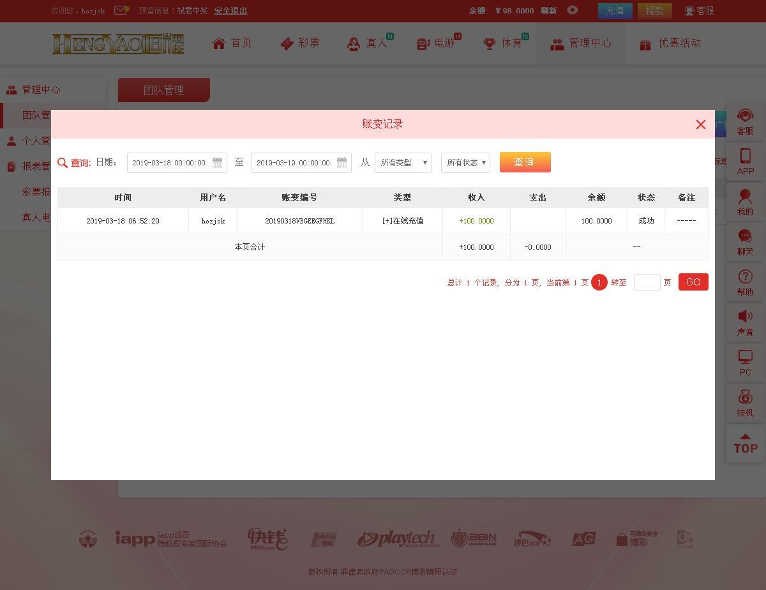Screen dimensions: 766x590
Task: Open the 客服 headset icon in right sidebar
Action: coord(745,116)
